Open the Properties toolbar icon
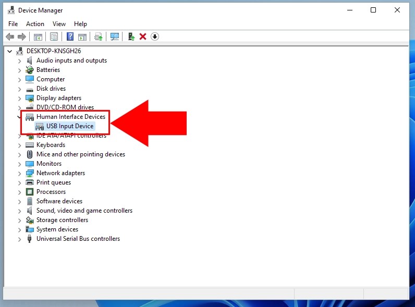The width and height of the screenshot is (415, 307). point(54,37)
